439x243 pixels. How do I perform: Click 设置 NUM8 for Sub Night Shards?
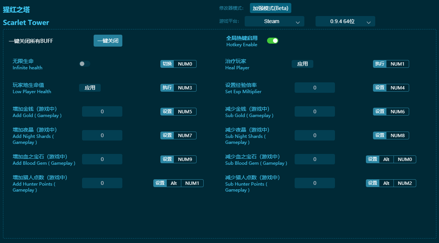click(x=391, y=135)
